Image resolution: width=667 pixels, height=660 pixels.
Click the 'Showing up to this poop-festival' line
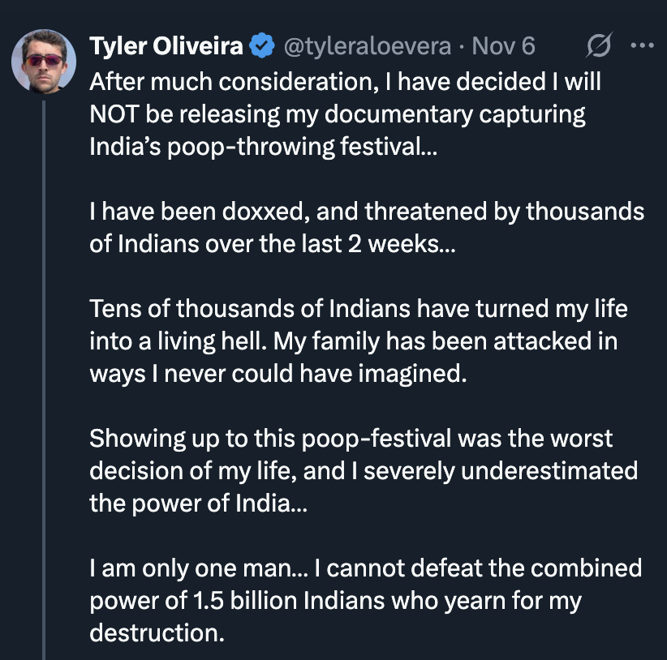tap(351, 439)
